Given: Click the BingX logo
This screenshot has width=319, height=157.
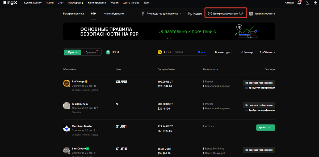Looking at the screenshot, I should tap(10, 3).
